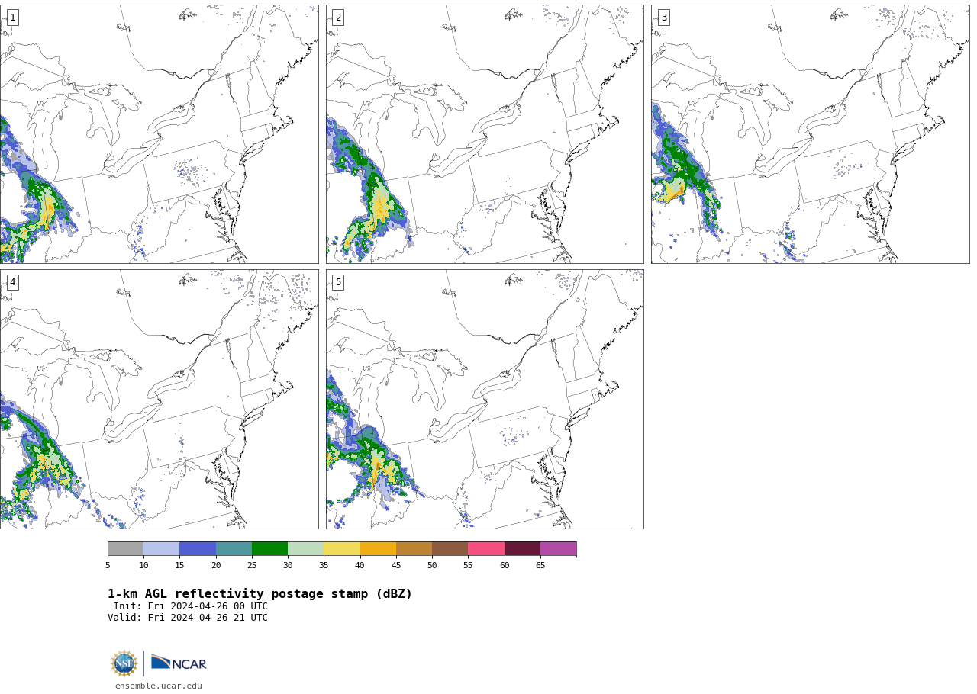
Task: Click the colorbar tick label 5
Action: (x=108, y=565)
